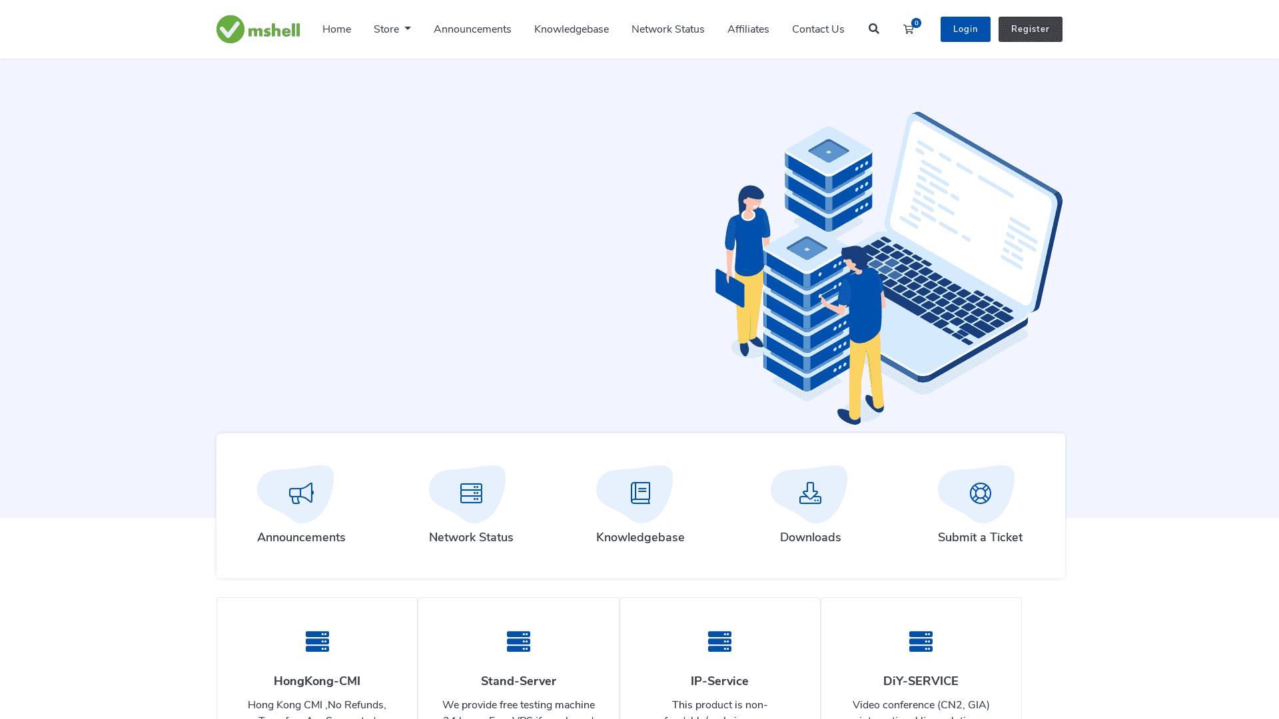This screenshot has height=719, width=1279.
Task: Click the cart item count badge
Action: 917,23
